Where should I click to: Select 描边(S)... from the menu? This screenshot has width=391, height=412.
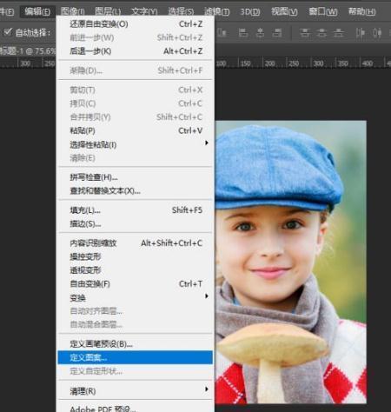click(136, 223)
